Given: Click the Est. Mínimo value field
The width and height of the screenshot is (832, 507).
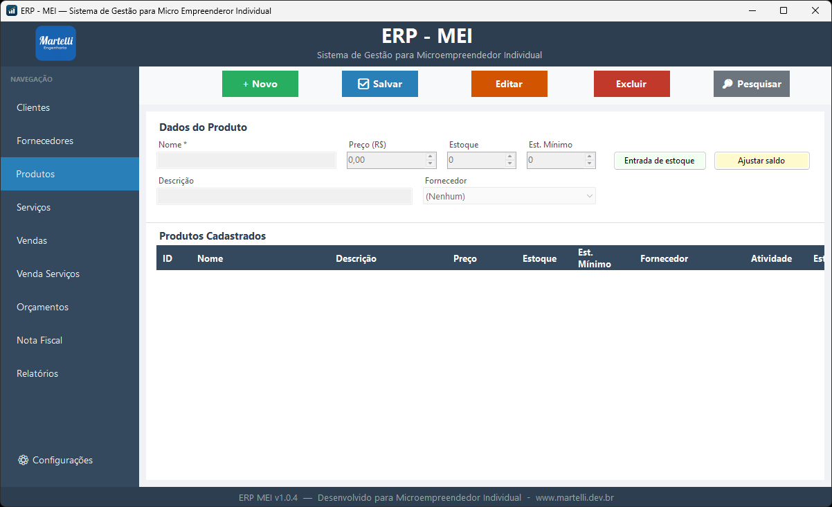Looking at the screenshot, I should (556, 160).
